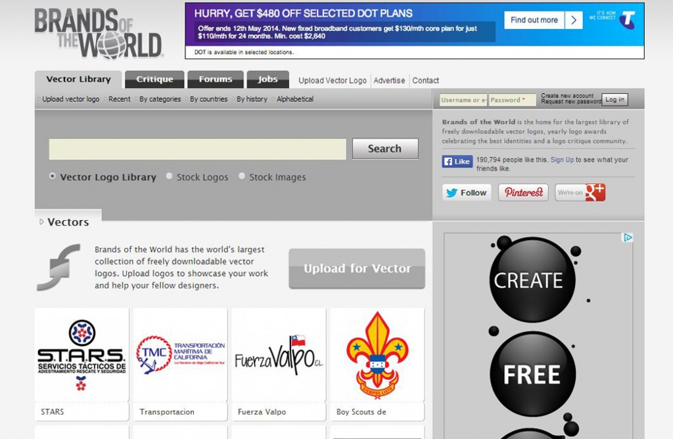The image size is (673, 439).
Task: Switch to the Vector Library tab
Action: coord(79,80)
